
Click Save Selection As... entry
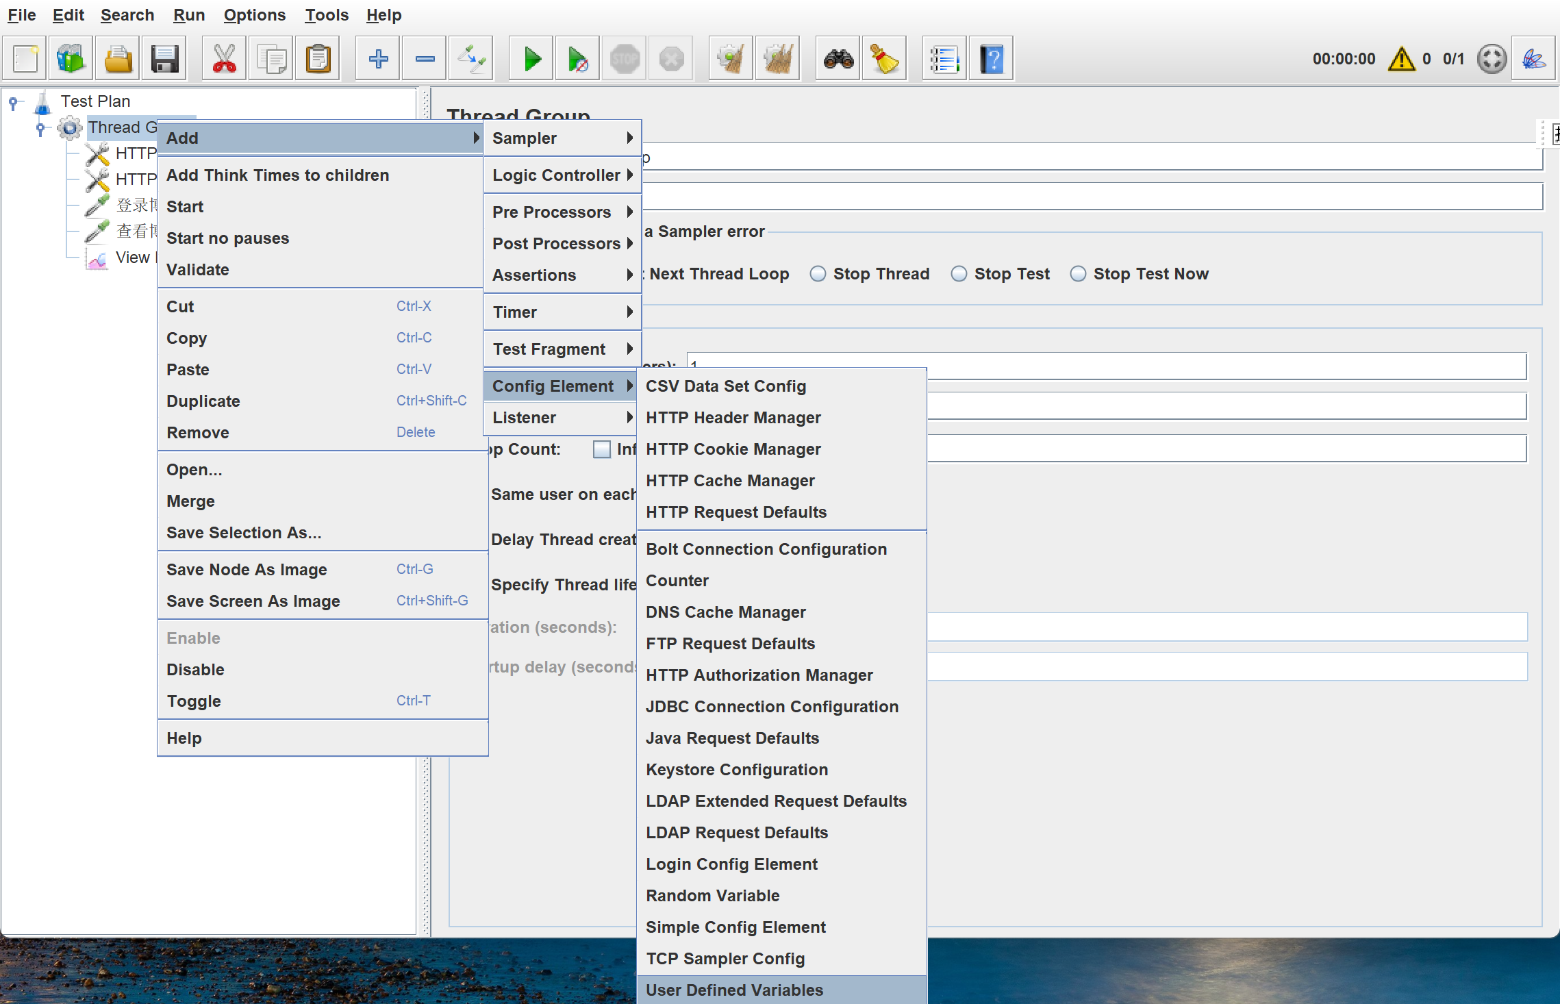(243, 533)
